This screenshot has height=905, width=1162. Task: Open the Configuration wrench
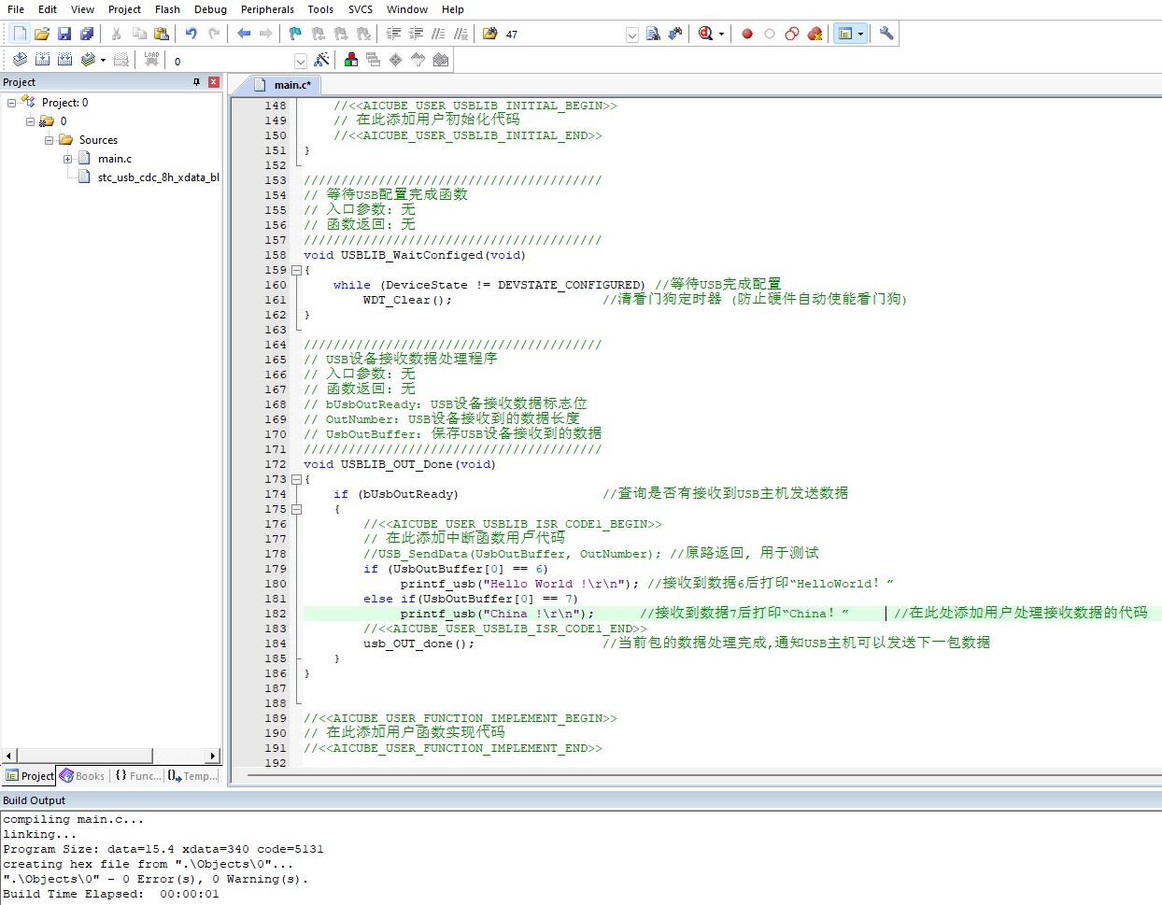click(x=886, y=34)
